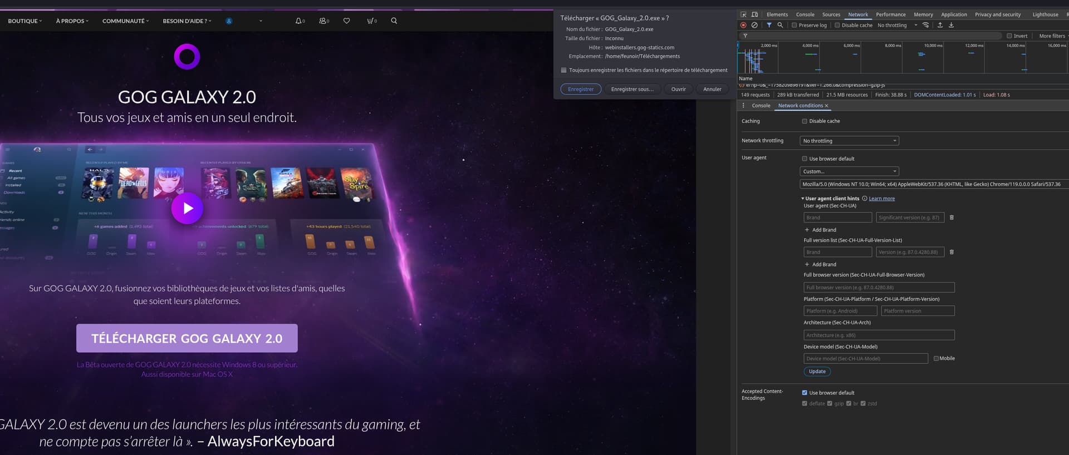Expand the BOUTIQUE navigation menu
The width and height of the screenshot is (1069, 455).
(x=24, y=21)
